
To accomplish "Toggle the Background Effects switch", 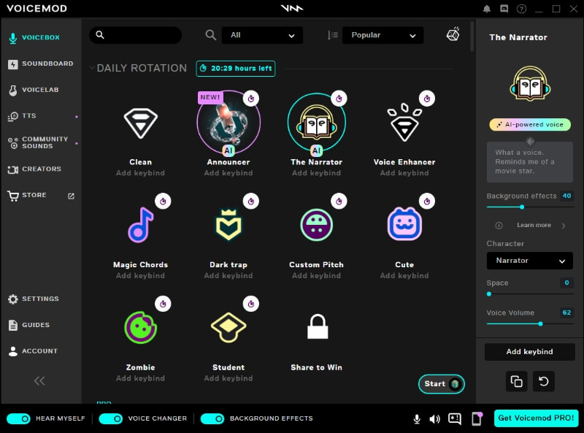I will click(x=212, y=419).
